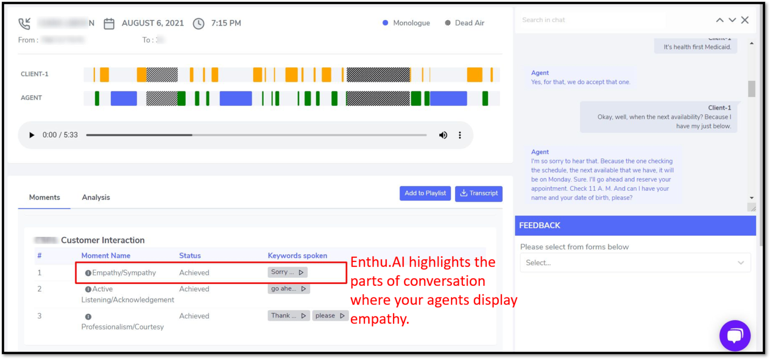Open the live chat support bubble
770x359 pixels.
click(x=734, y=335)
